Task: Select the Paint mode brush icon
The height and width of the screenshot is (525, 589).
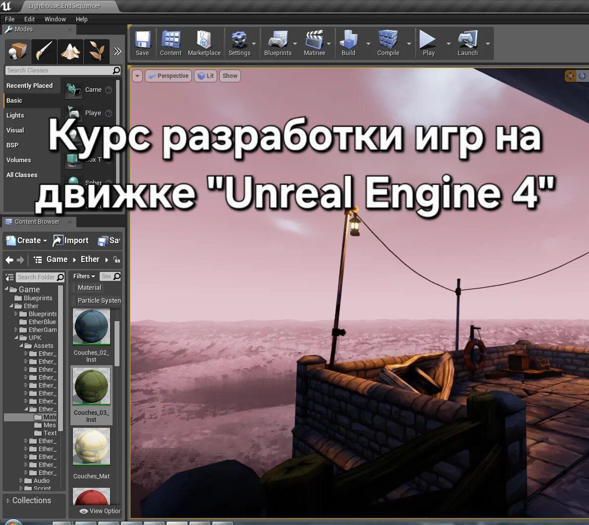Action: tap(44, 51)
